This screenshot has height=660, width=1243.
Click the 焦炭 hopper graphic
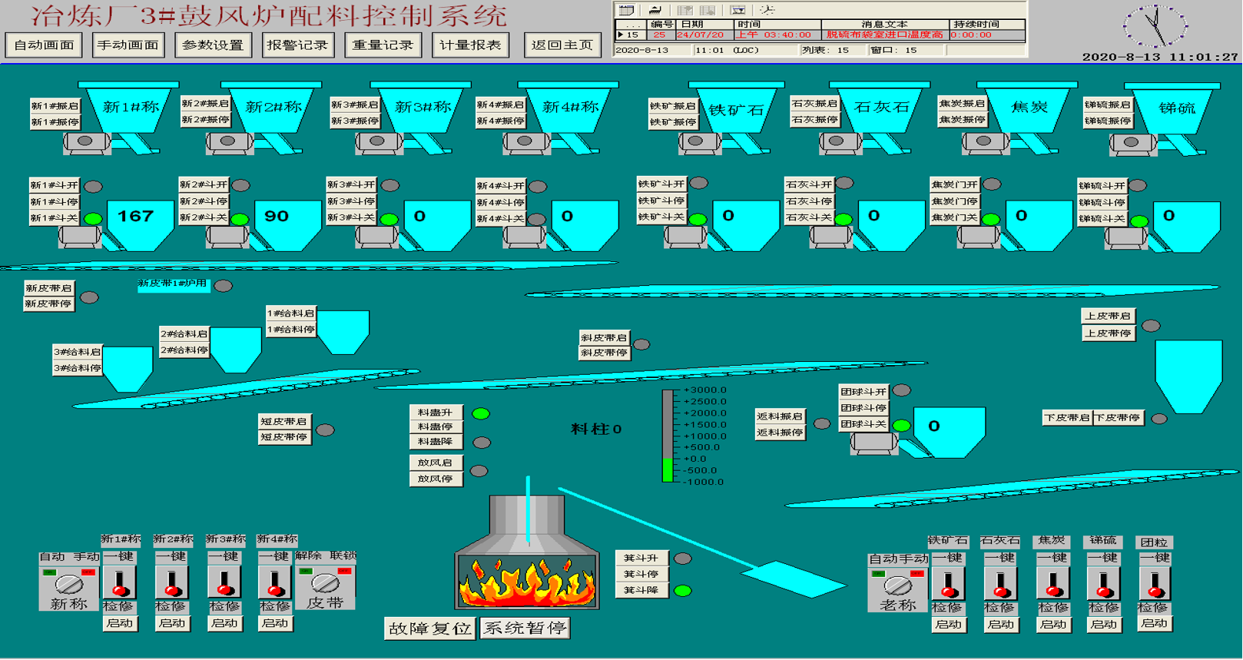pyautogui.click(x=1029, y=107)
